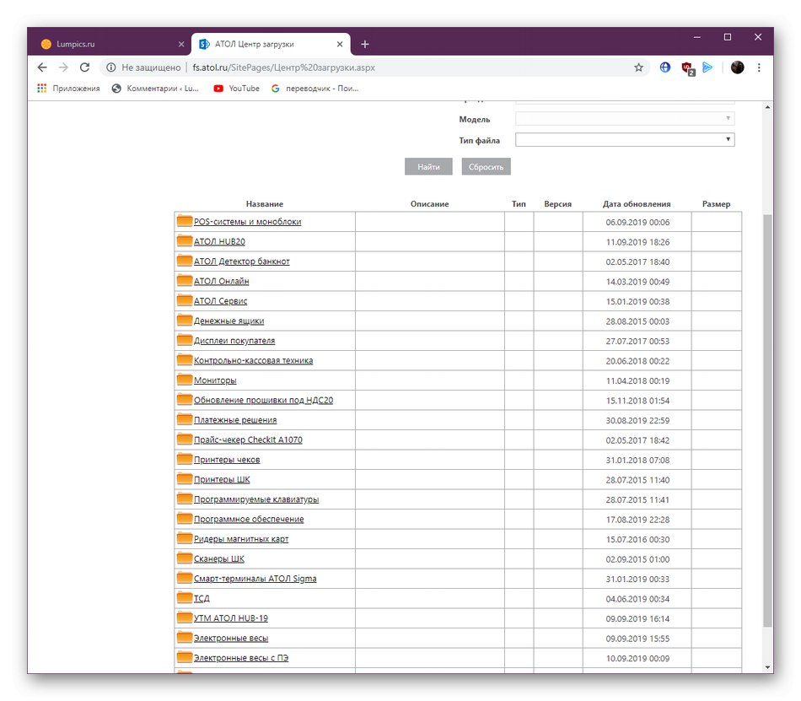Click folder icon next to АТОЛ Онлайн
The width and height of the screenshot is (801, 701).
(185, 281)
